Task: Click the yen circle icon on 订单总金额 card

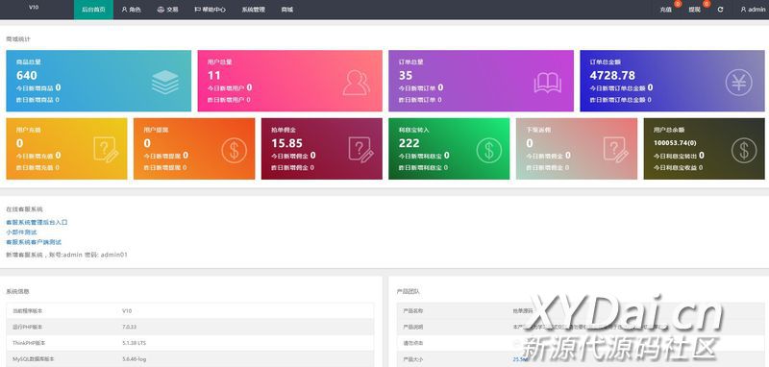Action: coord(738,83)
